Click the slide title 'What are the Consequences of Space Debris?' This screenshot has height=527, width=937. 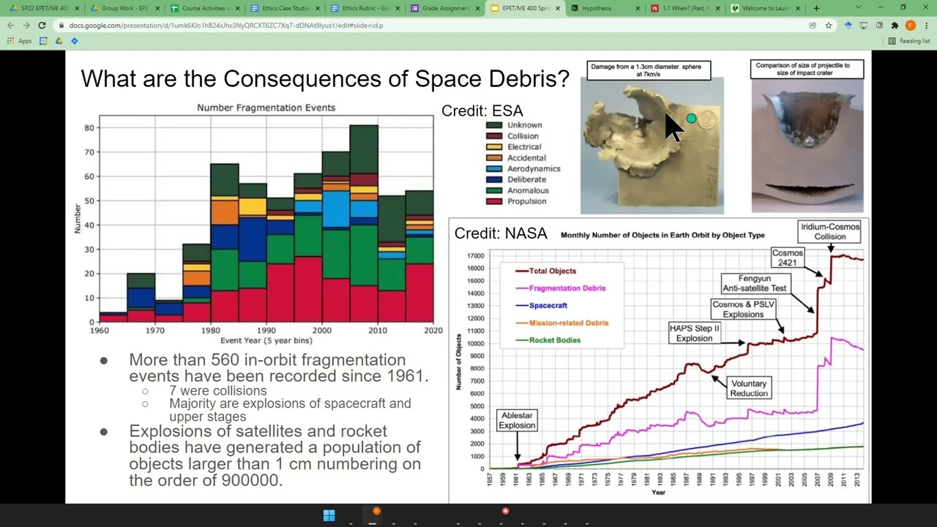tap(325, 78)
